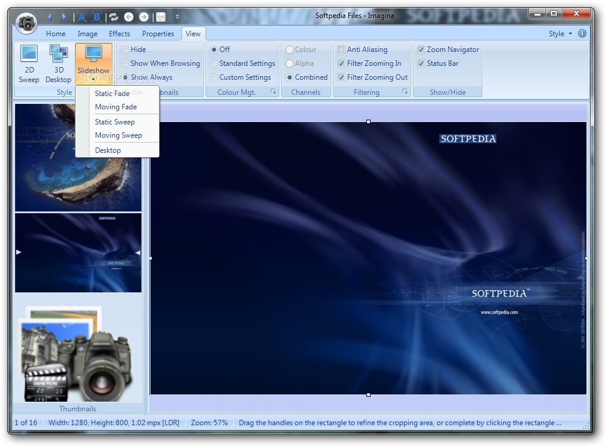This screenshot has height=447, width=607.
Task: Open the Style dropdown at top right
Action: click(x=560, y=34)
